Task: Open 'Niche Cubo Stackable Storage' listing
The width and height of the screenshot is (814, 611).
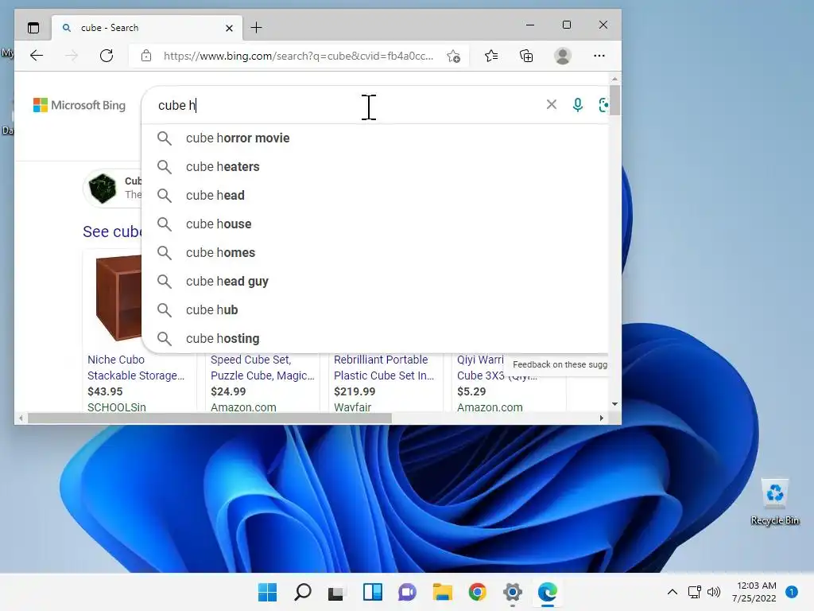Action: click(x=135, y=368)
